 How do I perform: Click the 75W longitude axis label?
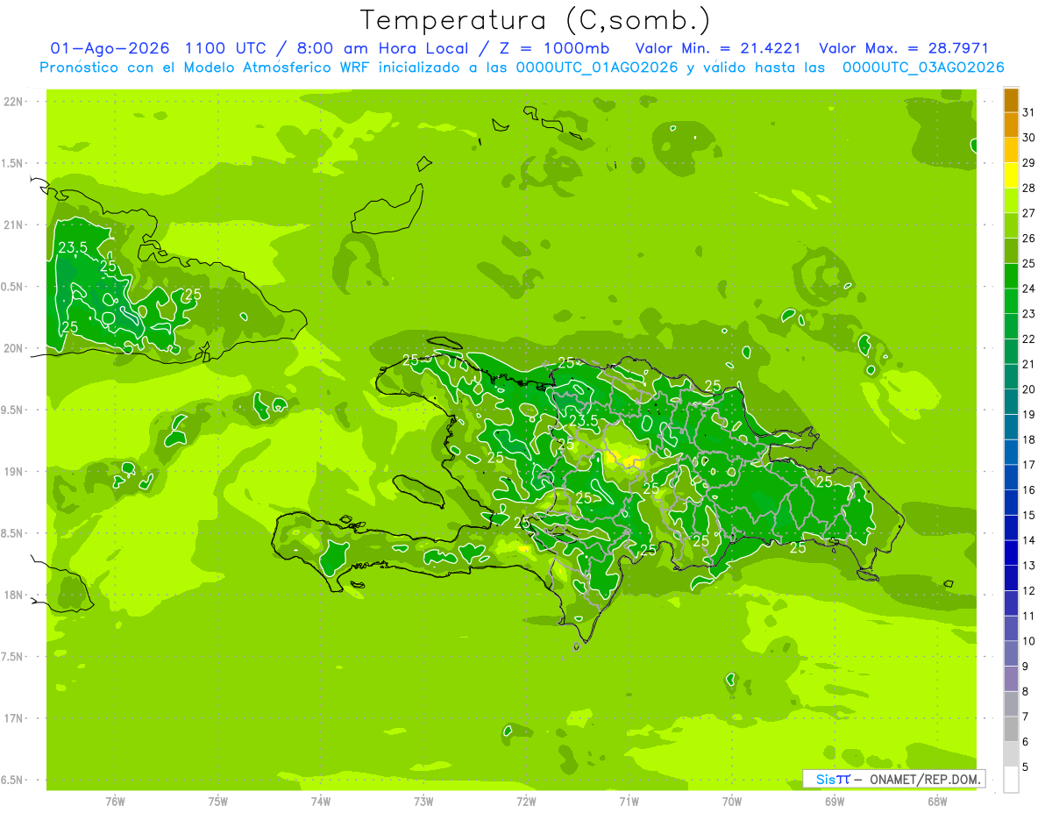click(x=218, y=801)
